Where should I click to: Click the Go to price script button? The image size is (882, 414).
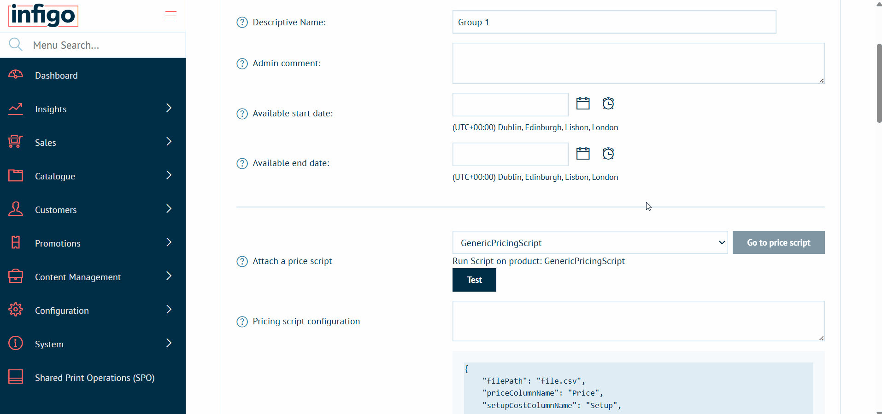[x=778, y=242]
